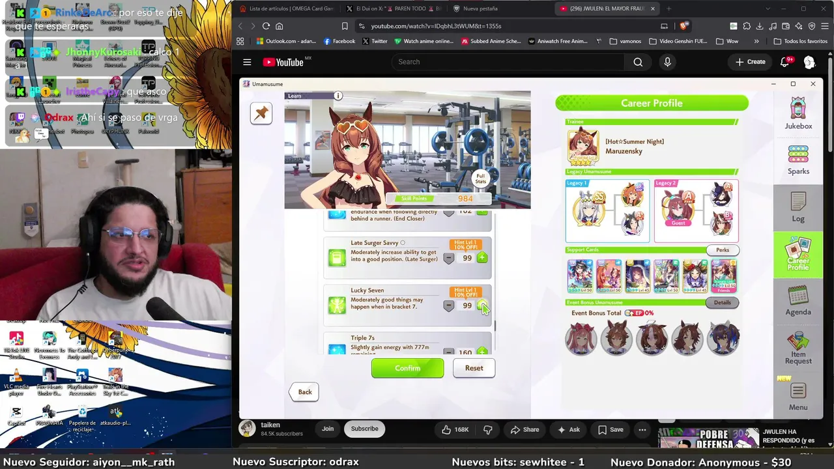Go to YouTube home via logo
834x469 pixels.
point(283,62)
